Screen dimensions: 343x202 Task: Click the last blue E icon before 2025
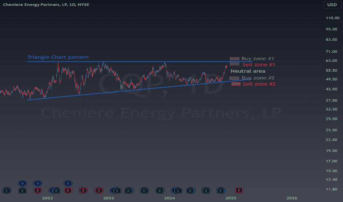tap(221, 190)
